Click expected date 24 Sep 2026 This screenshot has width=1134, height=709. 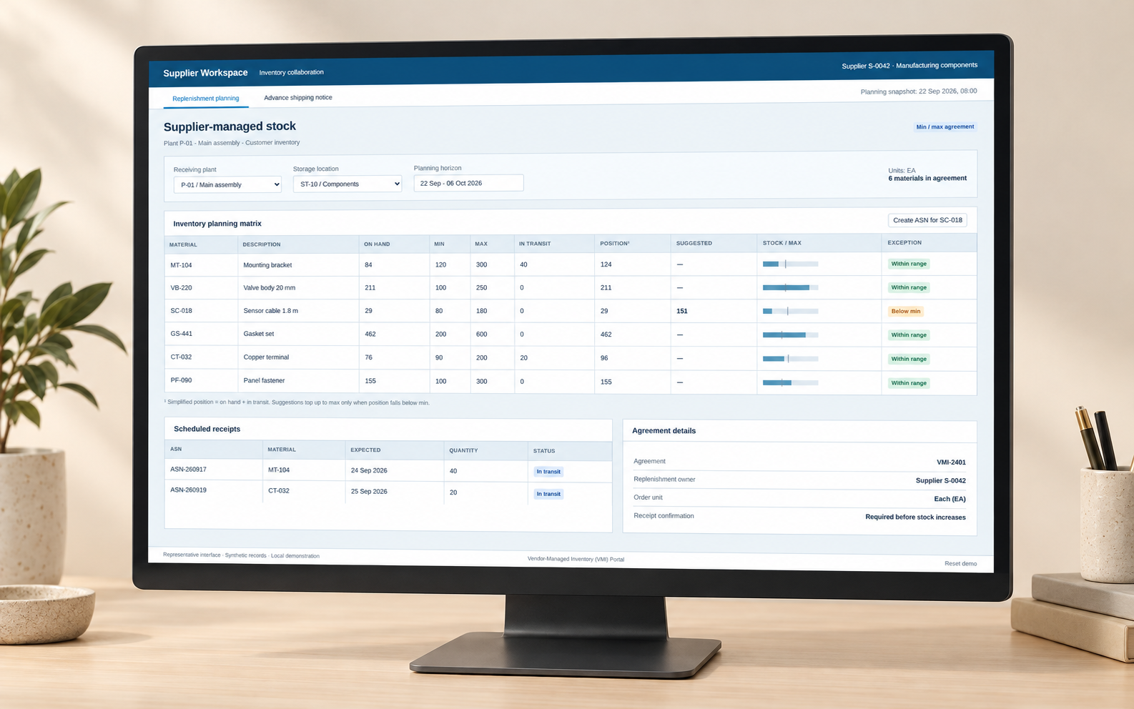[x=369, y=470]
